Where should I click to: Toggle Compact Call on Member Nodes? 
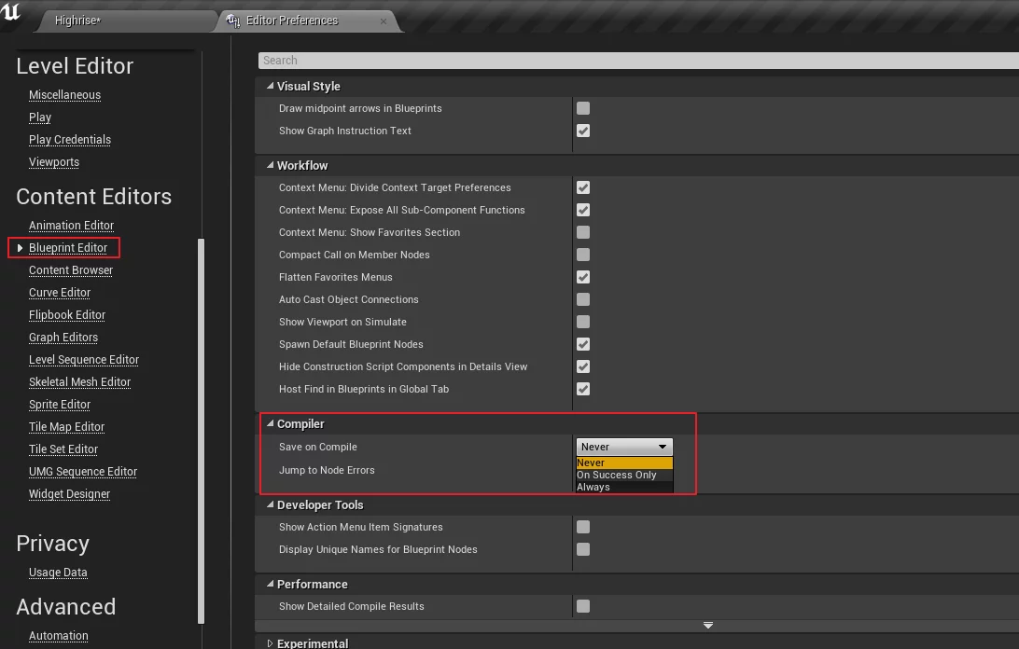point(583,255)
